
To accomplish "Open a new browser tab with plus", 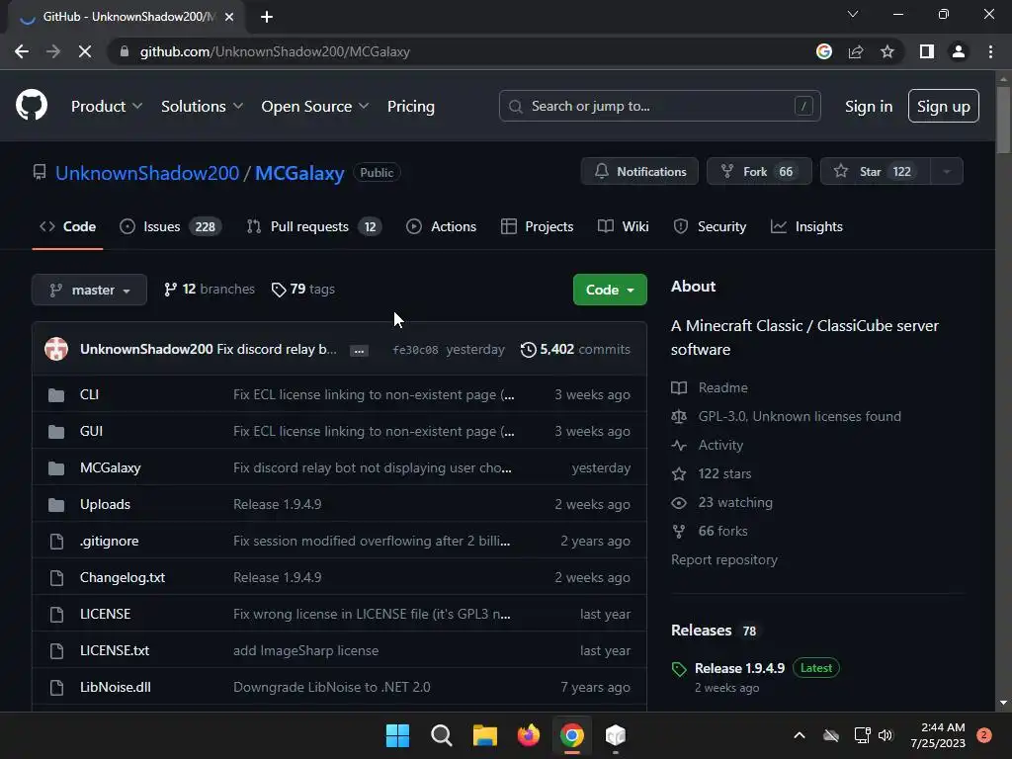I will [267, 17].
